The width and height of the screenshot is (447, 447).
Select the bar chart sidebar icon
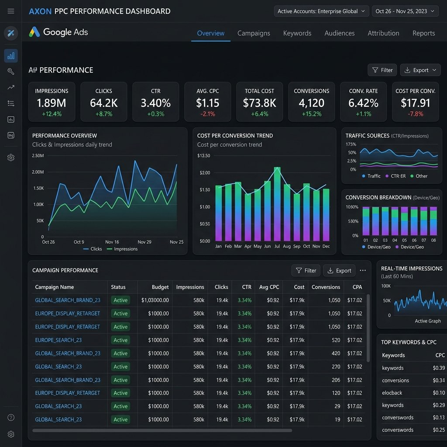click(11, 55)
